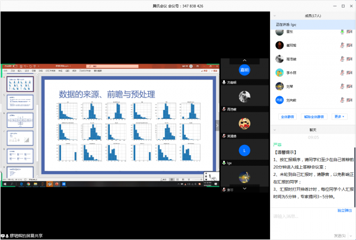Select the red and tan avatar video tile
Image resolution: width=356 pixels, height=240 pixels.
(244, 124)
